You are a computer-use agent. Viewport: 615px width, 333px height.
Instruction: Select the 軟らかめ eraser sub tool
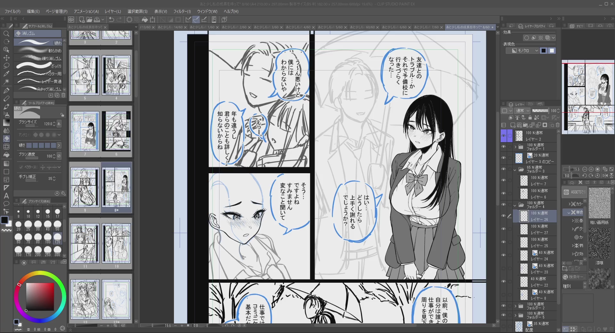pyautogui.click(x=38, y=51)
